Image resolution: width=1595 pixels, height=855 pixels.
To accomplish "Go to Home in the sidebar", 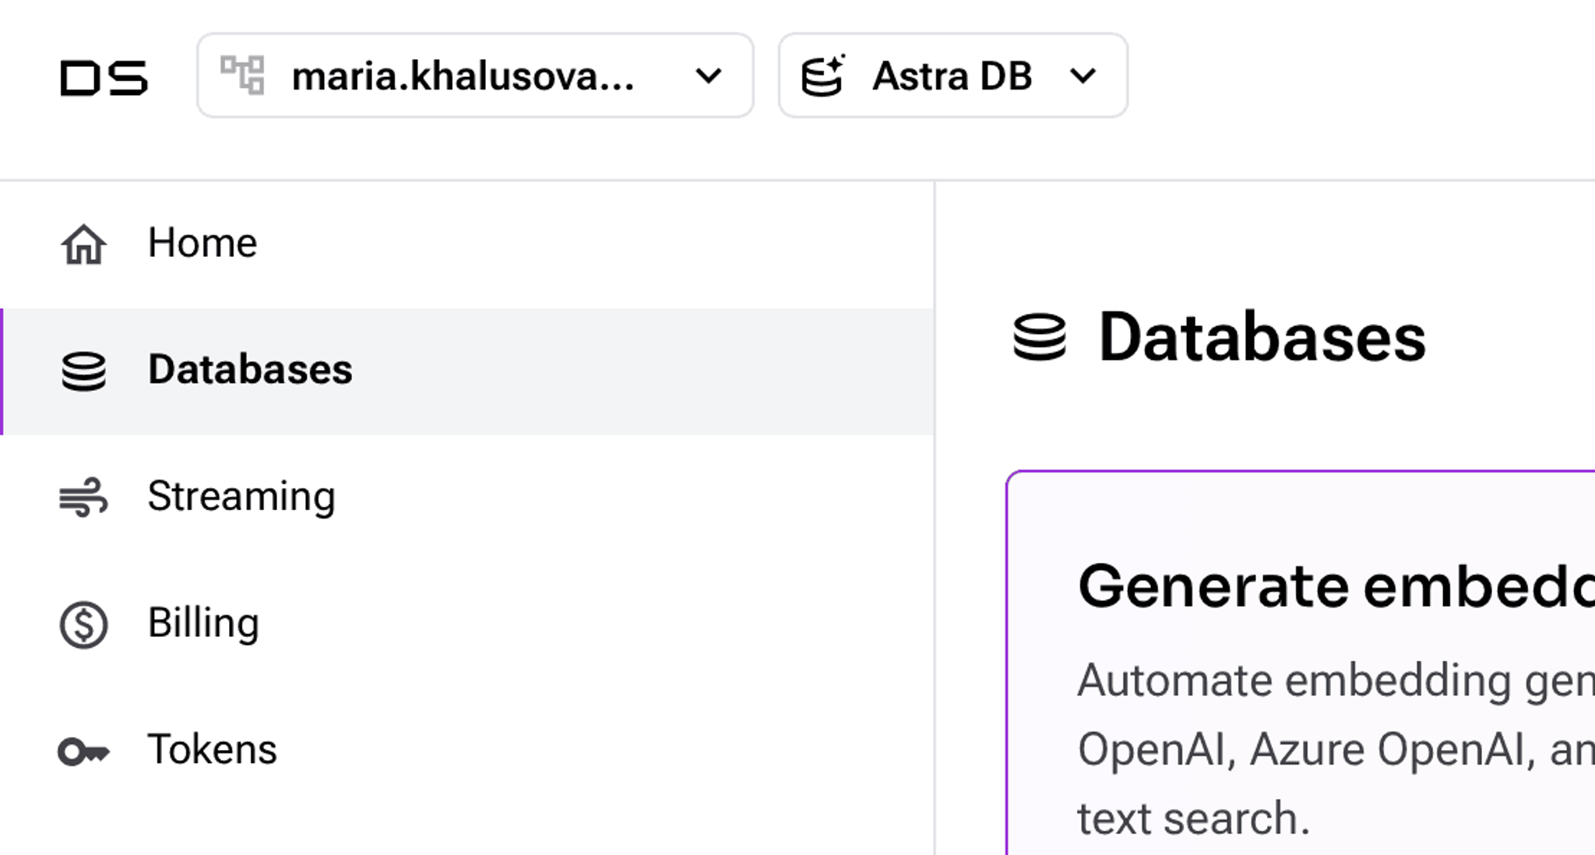I will 467,244.
